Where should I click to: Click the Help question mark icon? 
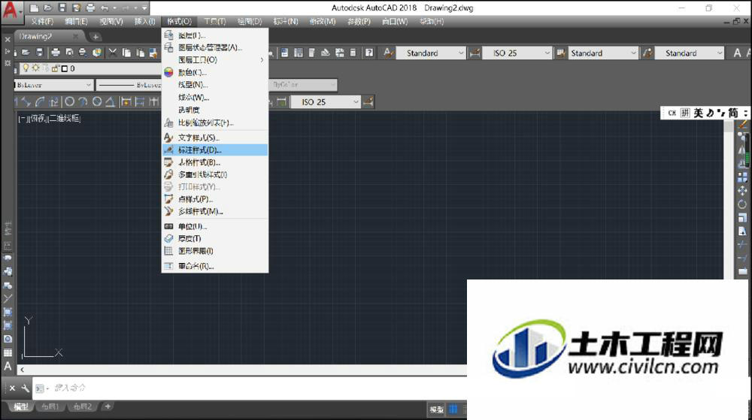pos(368,53)
